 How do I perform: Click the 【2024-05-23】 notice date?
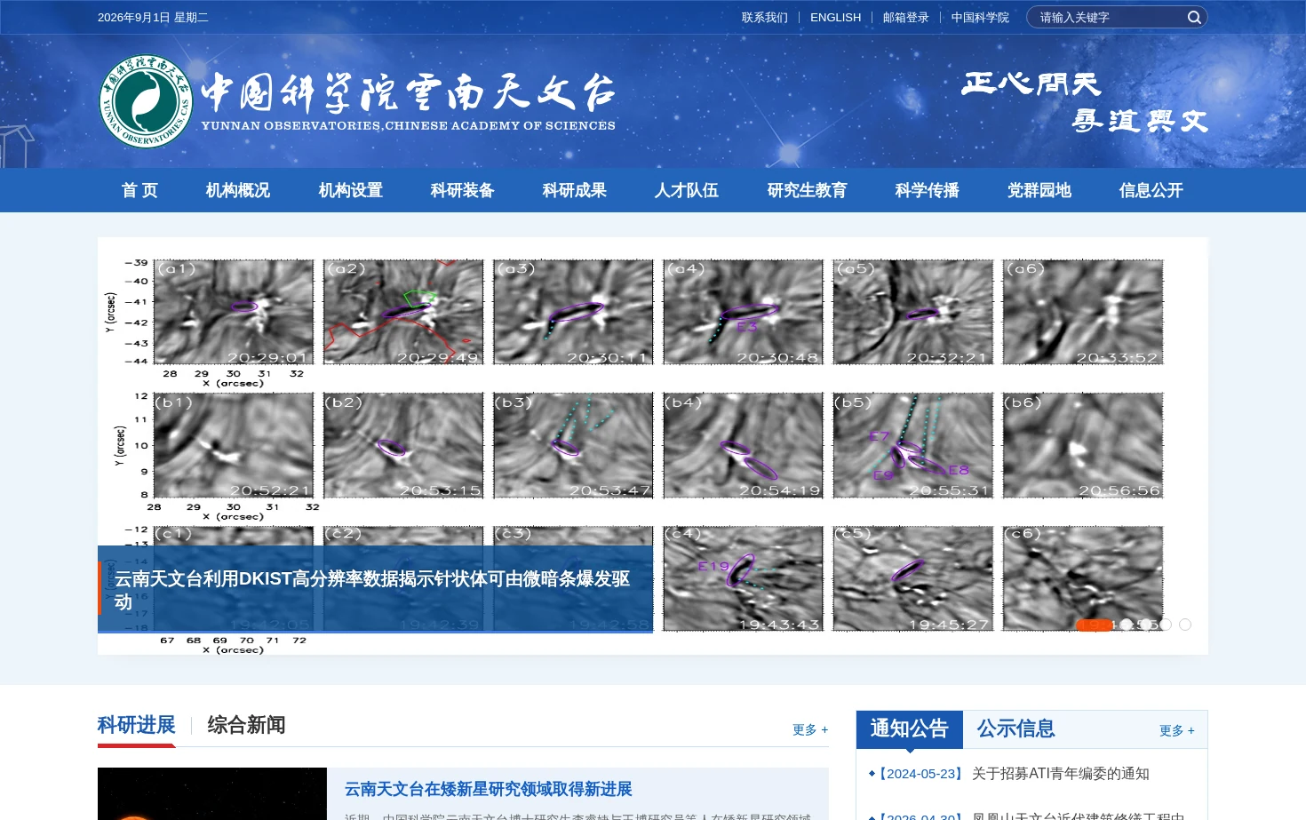(920, 774)
